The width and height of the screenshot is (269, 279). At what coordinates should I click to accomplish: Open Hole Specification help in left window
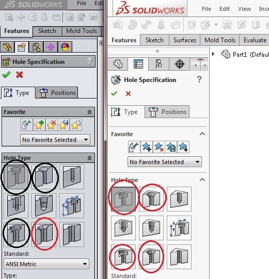pos(90,61)
